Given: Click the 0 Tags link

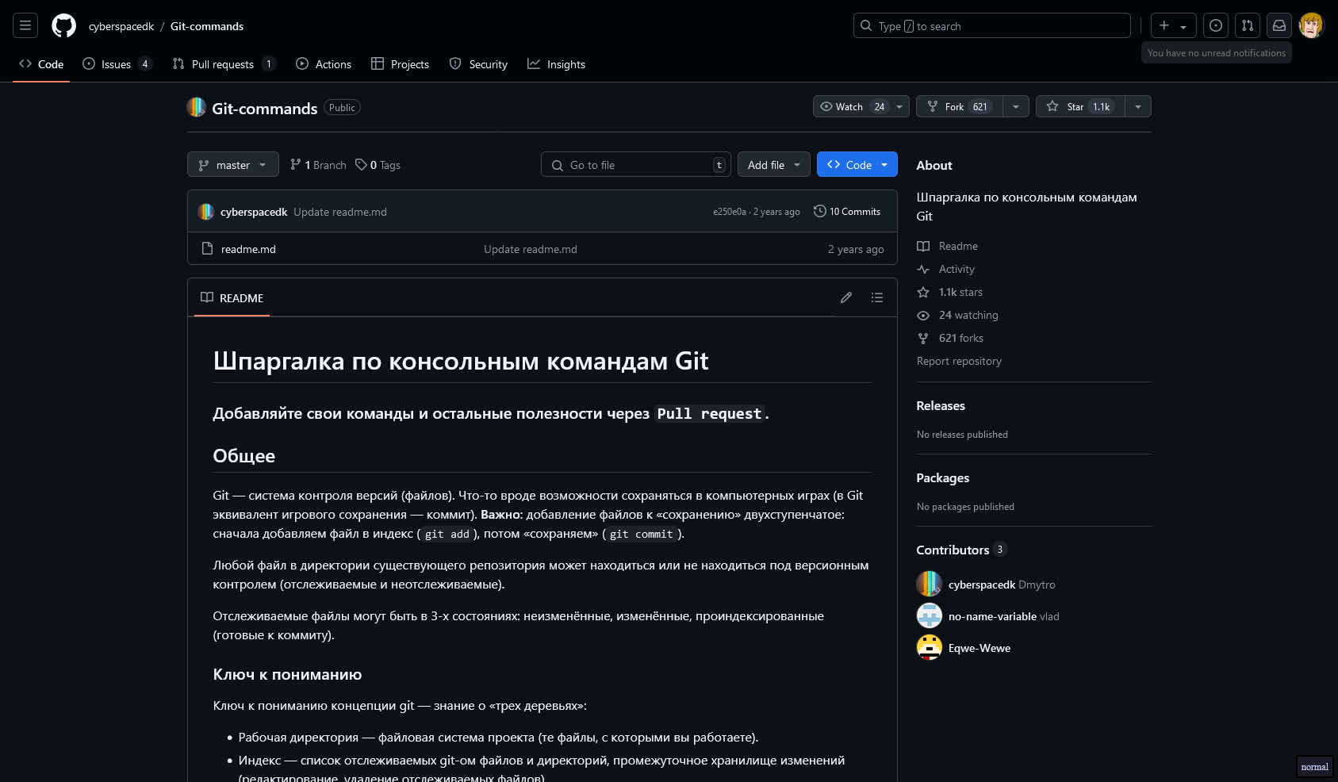Looking at the screenshot, I should tap(378, 165).
